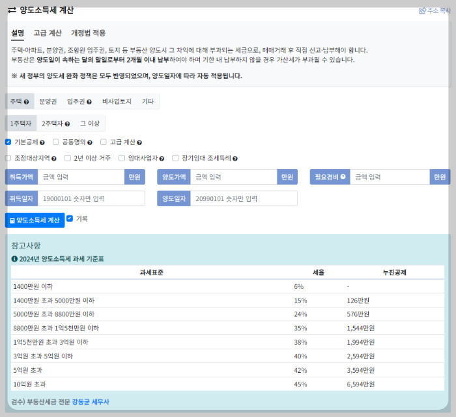
Task: Switch to the 설명 tab
Action: click(x=18, y=33)
